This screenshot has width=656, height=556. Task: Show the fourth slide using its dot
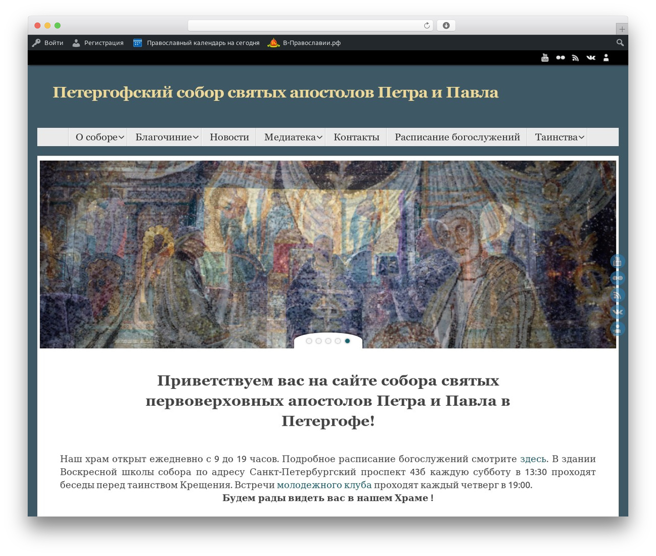click(x=338, y=341)
